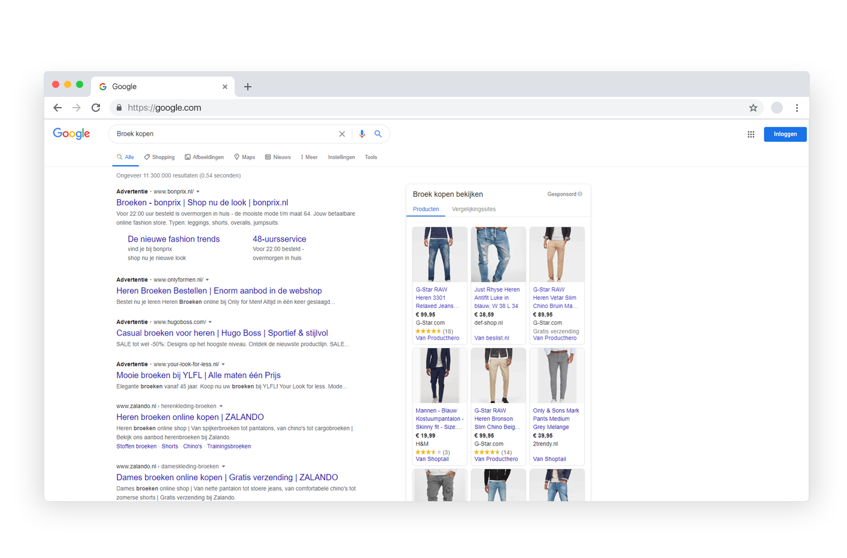Viewport: 847px width, 558px height.
Task: Open the Nieuws results tab
Action: (278, 157)
